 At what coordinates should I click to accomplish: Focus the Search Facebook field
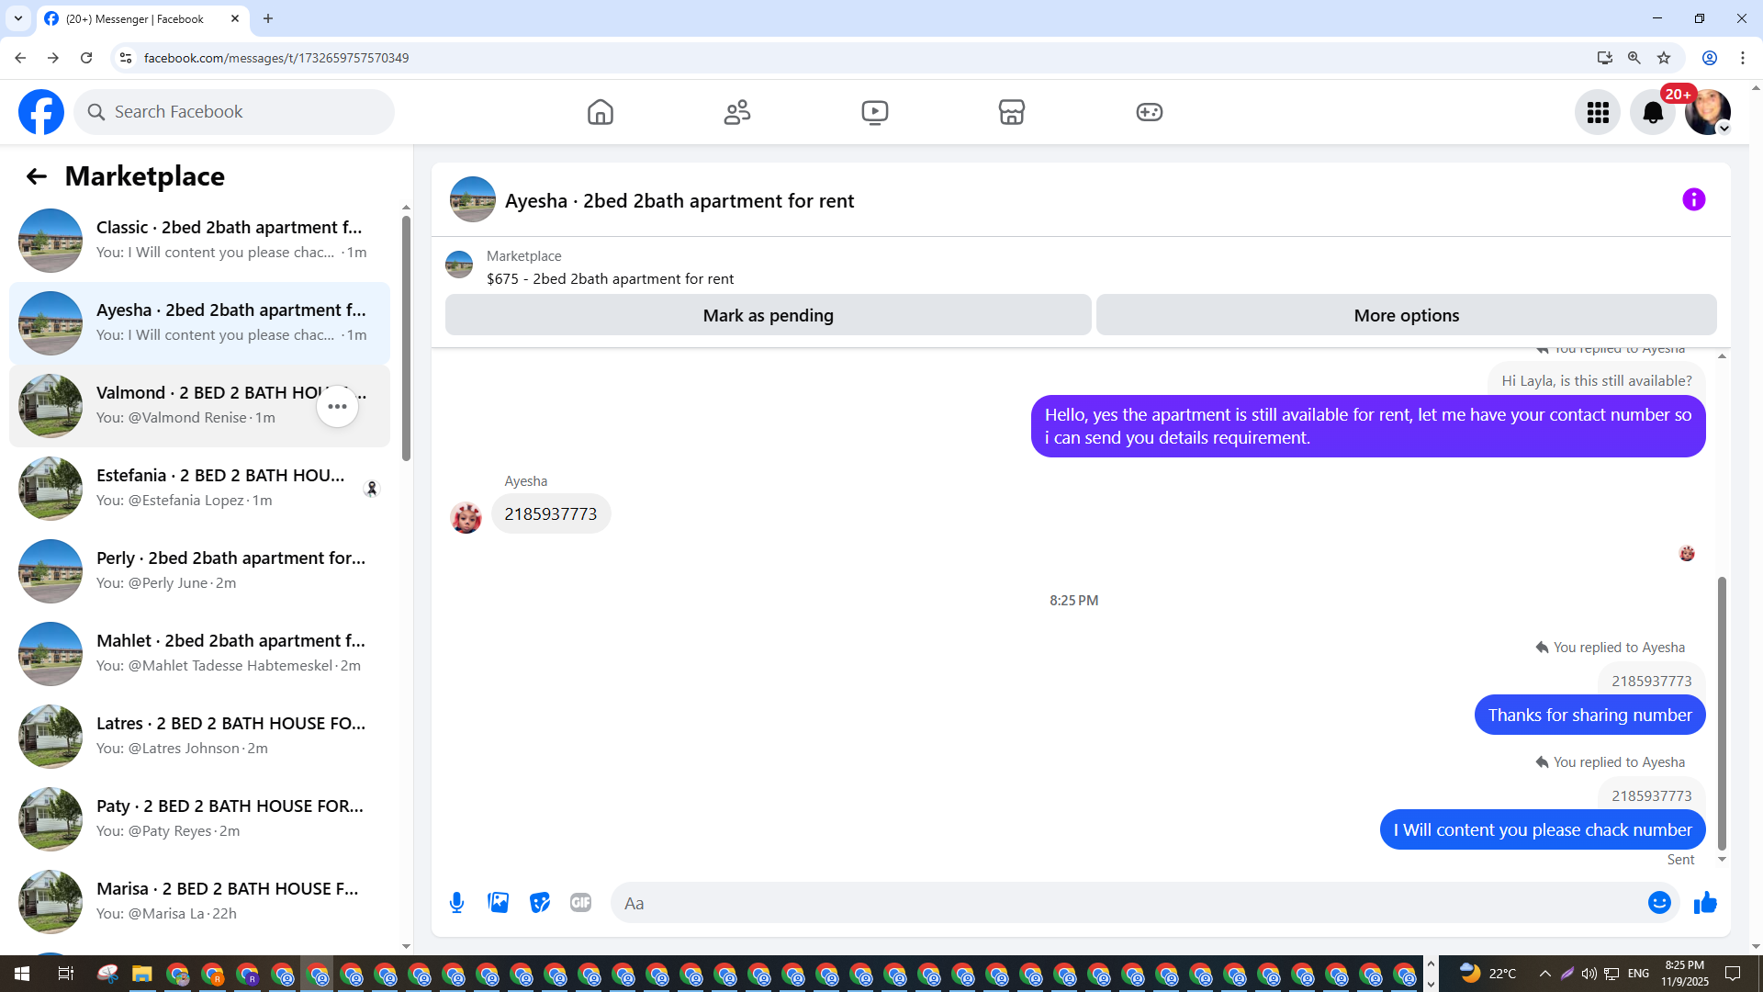click(234, 112)
